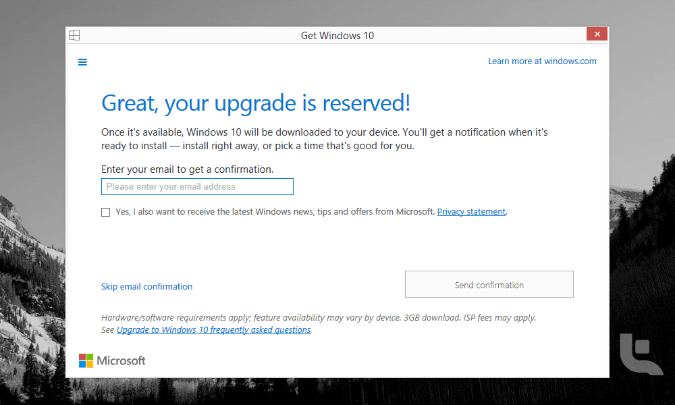
Task: Click the 'Great, your upgrade is reserved!' heading
Action: tap(256, 103)
